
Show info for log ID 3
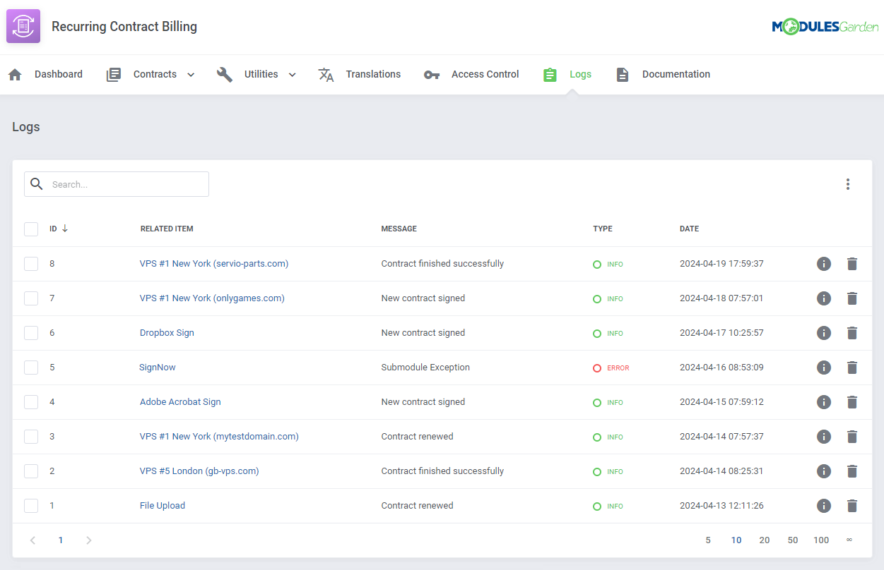(x=823, y=437)
